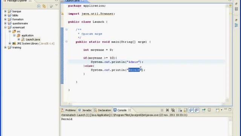Image resolution: width=241 pixels, height=136 pixels.
Task: Click the warning marker beside import line
Action: pos(63,14)
